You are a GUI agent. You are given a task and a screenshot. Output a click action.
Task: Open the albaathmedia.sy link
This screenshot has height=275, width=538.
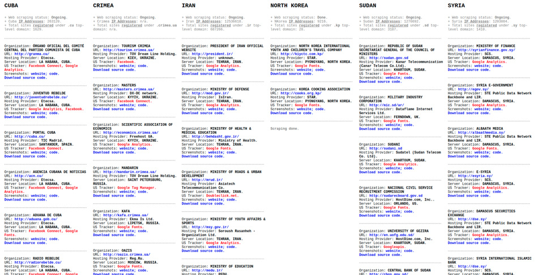coord(481,133)
